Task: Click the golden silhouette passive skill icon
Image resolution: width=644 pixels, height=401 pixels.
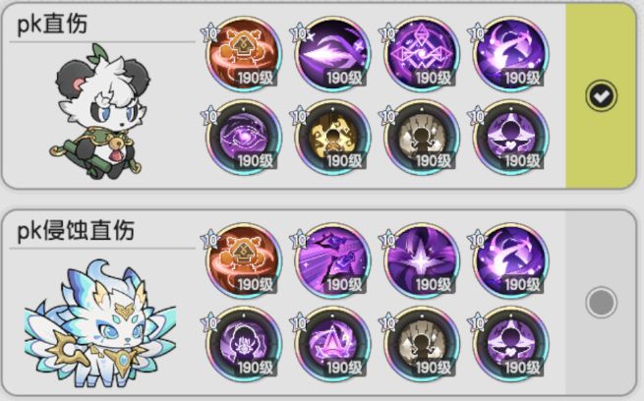Action: click(332, 137)
